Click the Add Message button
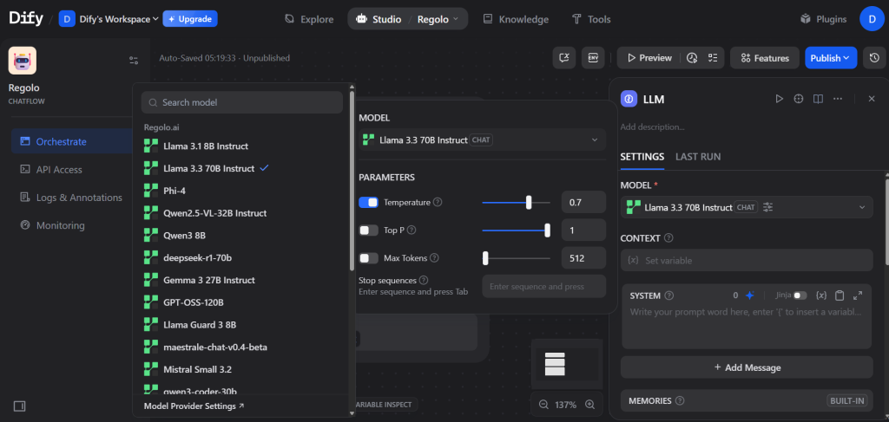889x422 pixels. (746, 367)
